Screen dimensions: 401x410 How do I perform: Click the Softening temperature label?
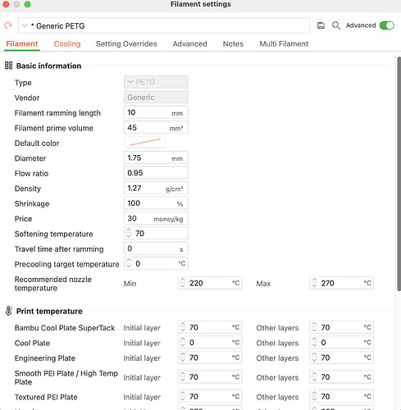coord(54,234)
